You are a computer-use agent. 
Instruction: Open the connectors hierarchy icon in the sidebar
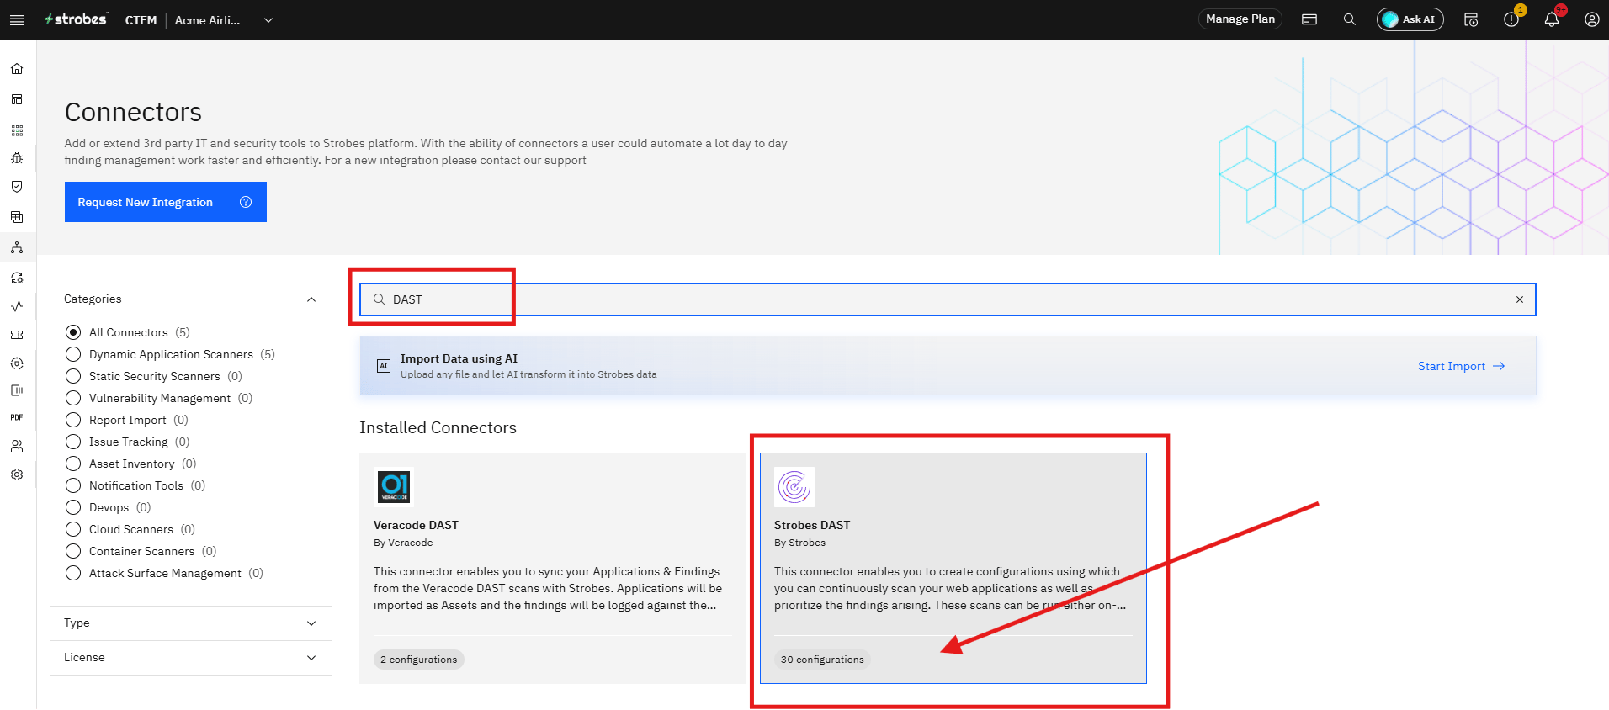click(17, 247)
